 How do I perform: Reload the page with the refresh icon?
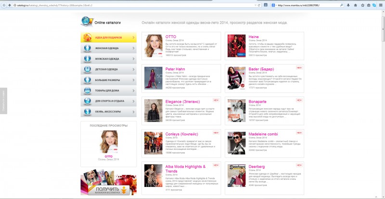[x=259, y=5]
